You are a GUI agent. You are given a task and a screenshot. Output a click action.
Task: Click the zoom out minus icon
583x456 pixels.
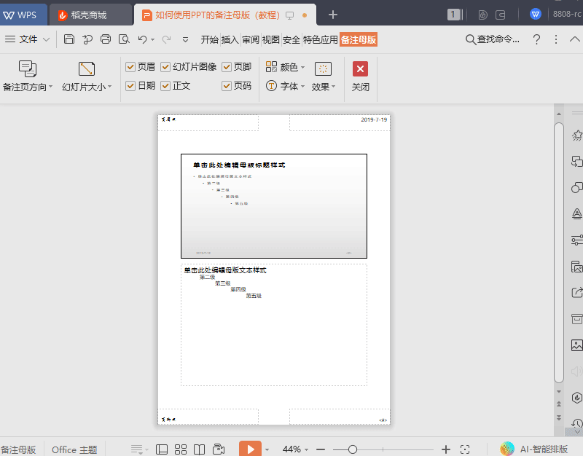(x=321, y=449)
